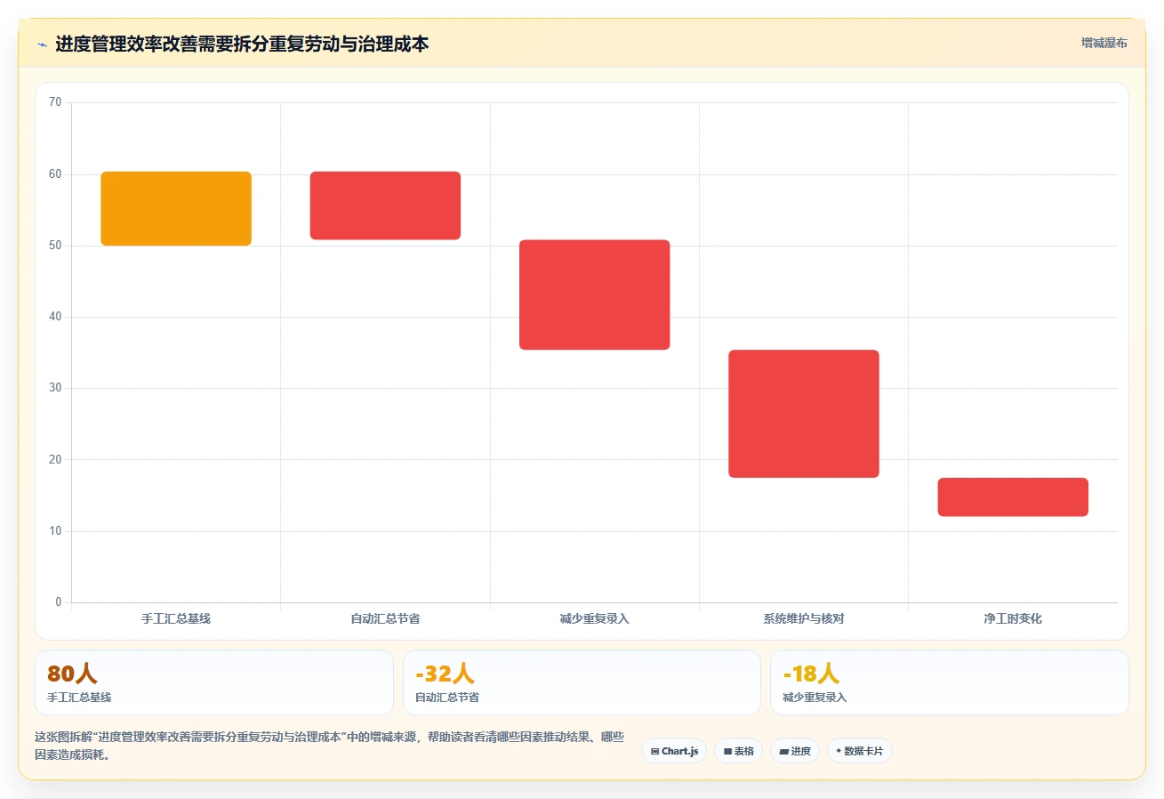This screenshot has height=799, width=1164.
Task: Click y-axis value 50
Action: pyautogui.click(x=55, y=246)
